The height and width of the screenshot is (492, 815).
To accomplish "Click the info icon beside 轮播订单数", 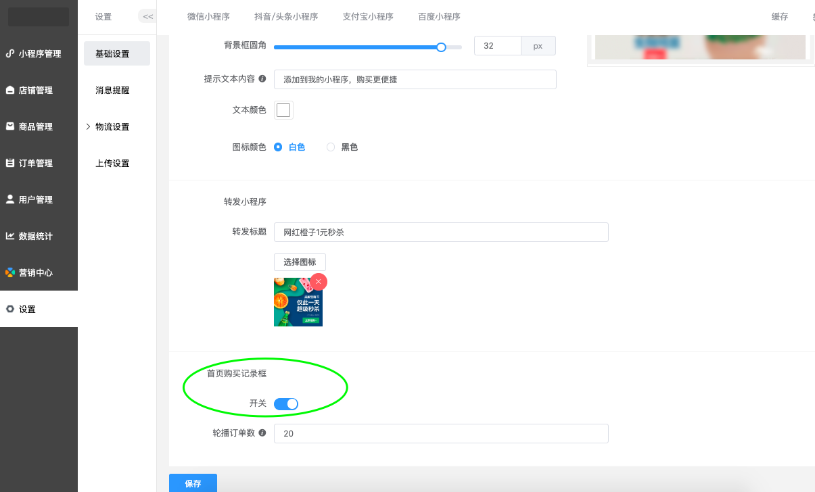I will (262, 433).
